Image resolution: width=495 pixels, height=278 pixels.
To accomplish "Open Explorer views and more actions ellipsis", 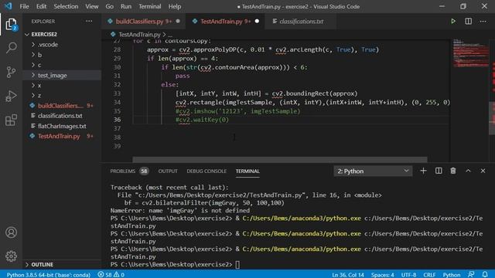I will [x=89, y=21].
